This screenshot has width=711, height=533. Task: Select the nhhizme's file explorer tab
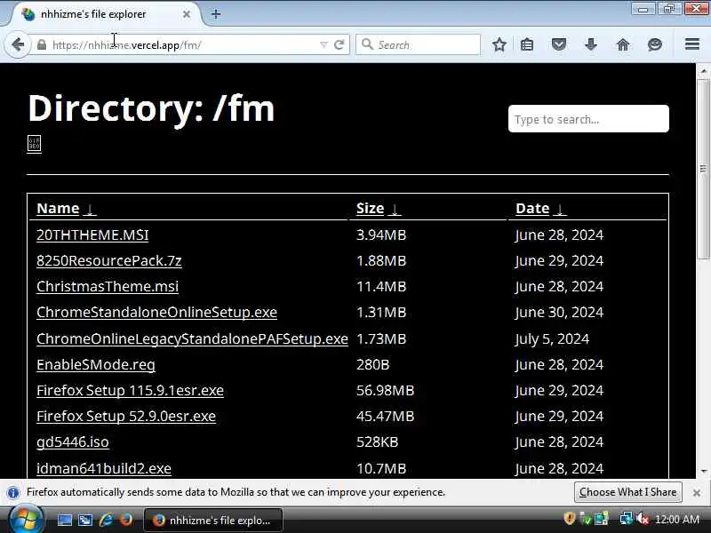(106, 14)
